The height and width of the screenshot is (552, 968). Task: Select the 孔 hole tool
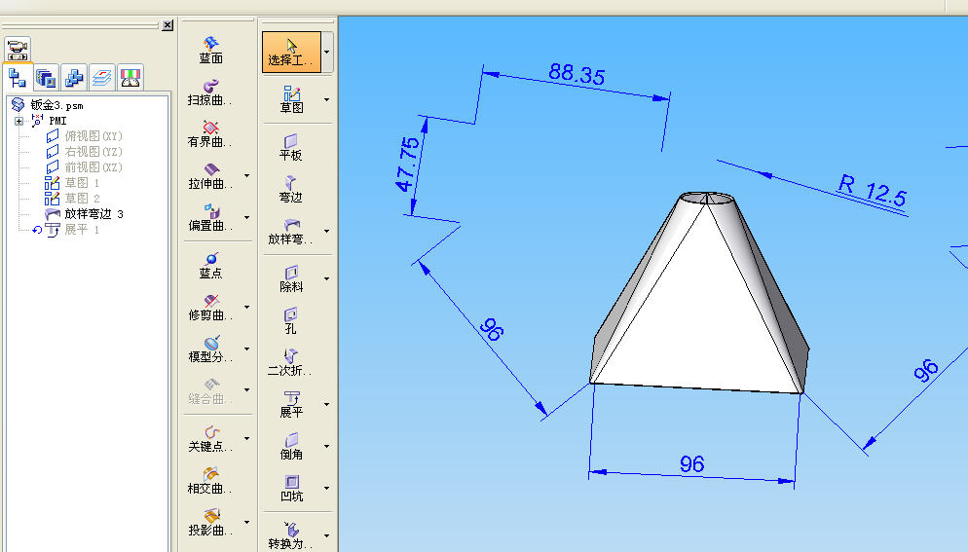291,321
